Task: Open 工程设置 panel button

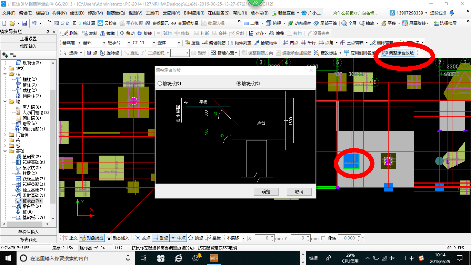Action: (28, 39)
